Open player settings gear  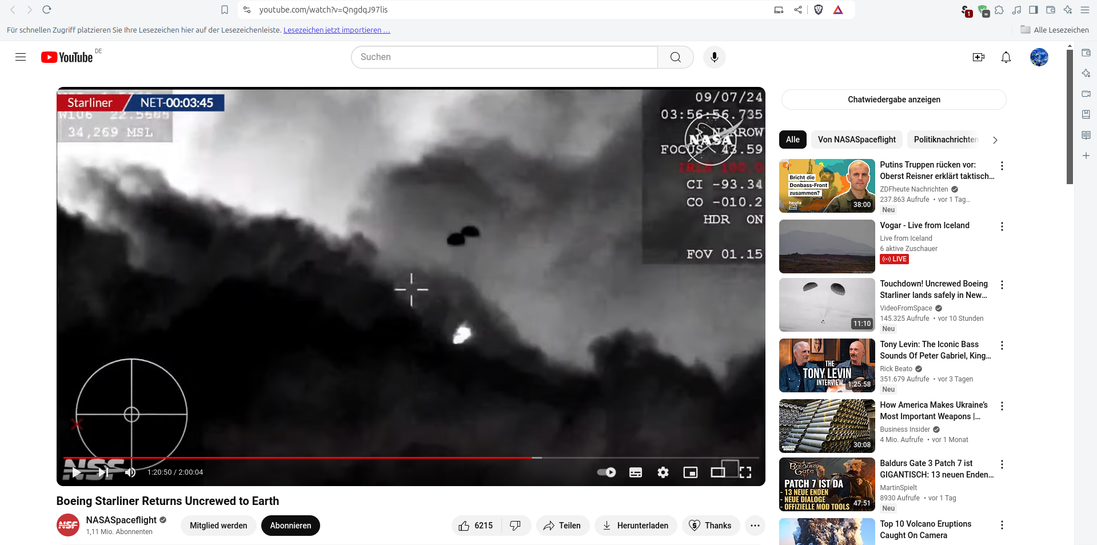(x=663, y=472)
